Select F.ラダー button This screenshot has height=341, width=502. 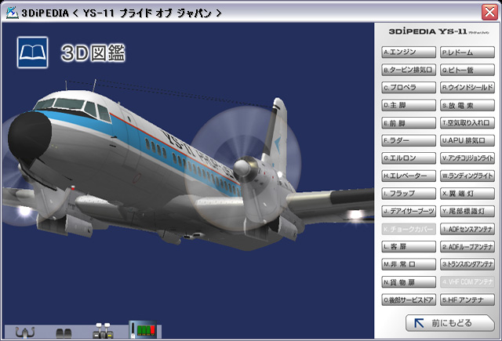pyautogui.click(x=409, y=140)
